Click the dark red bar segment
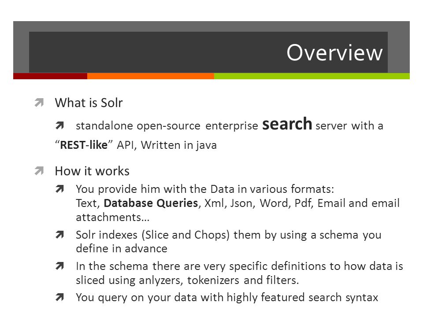Image resolution: width=423 pixels, height=317 pixels. (x=50, y=76)
